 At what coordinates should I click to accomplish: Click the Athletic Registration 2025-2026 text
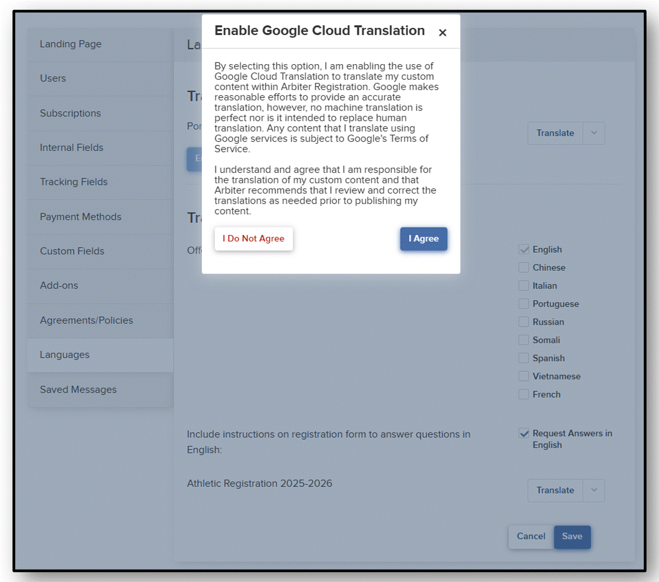[x=260, y=483]
